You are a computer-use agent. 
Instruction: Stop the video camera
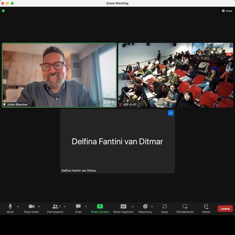32,208
